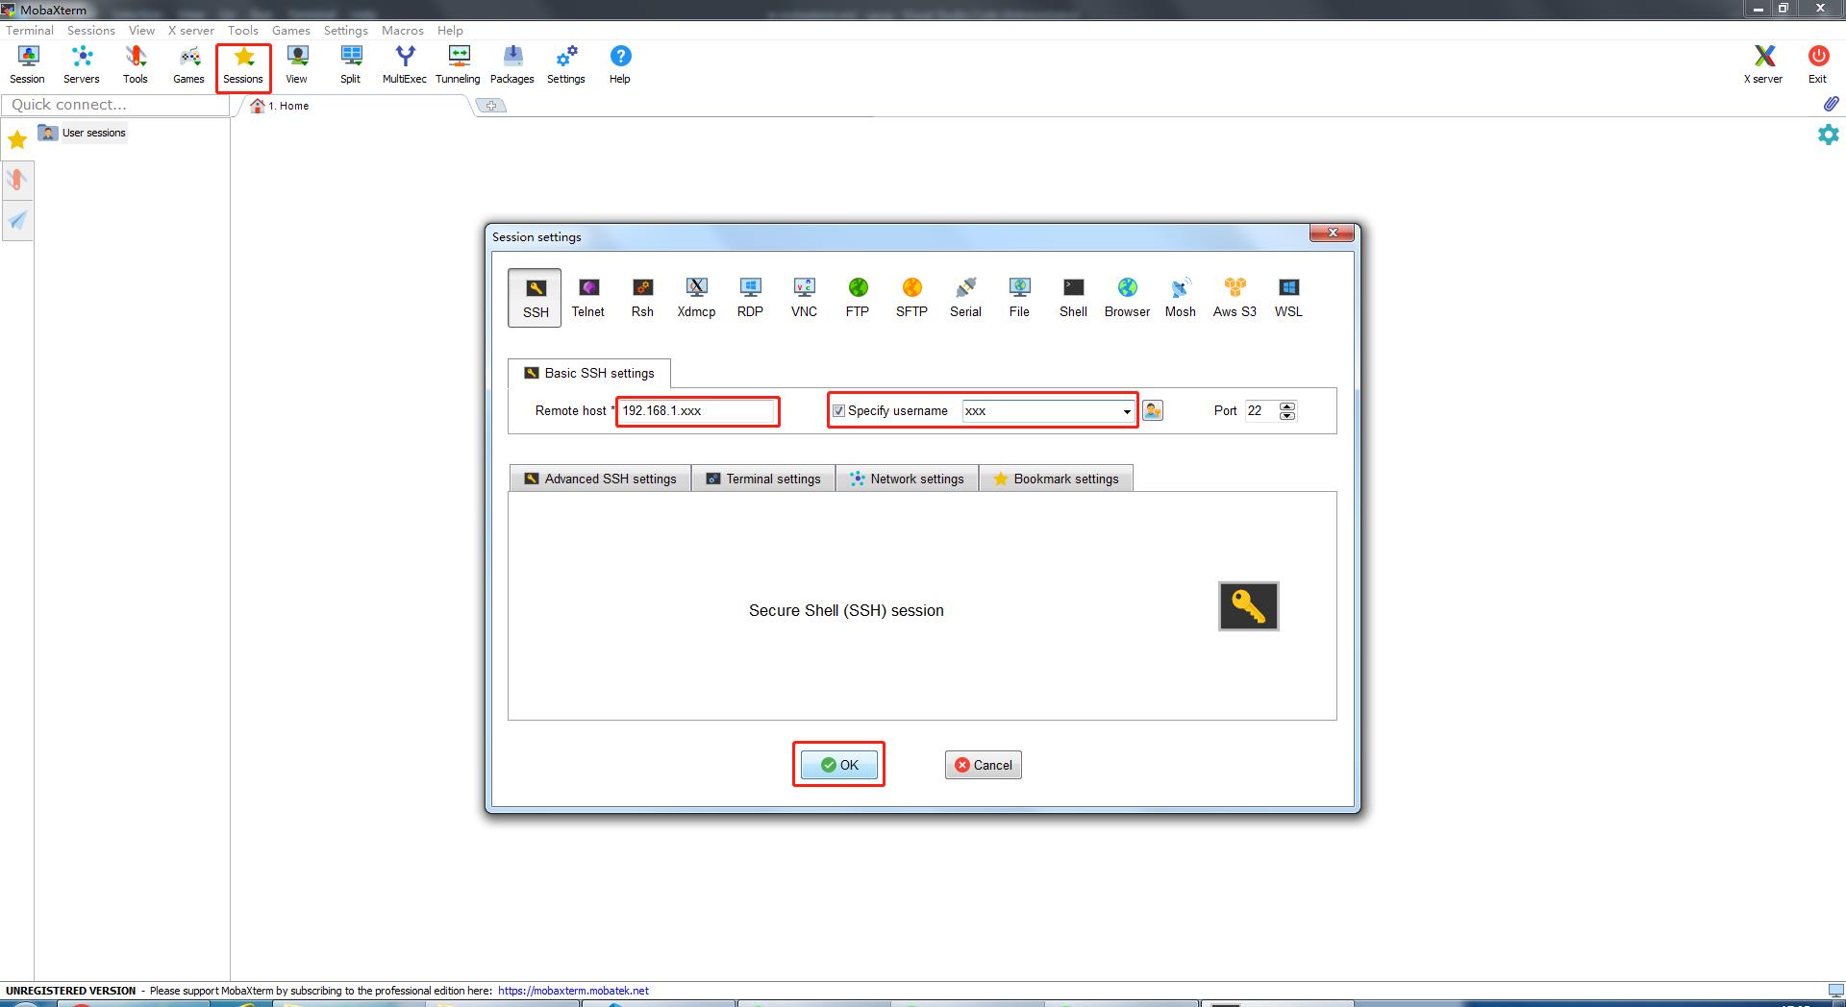Screen dimensions: 1846x1007
Task: Click the user credentials manager icon
Action: (x=1153, y=410)
